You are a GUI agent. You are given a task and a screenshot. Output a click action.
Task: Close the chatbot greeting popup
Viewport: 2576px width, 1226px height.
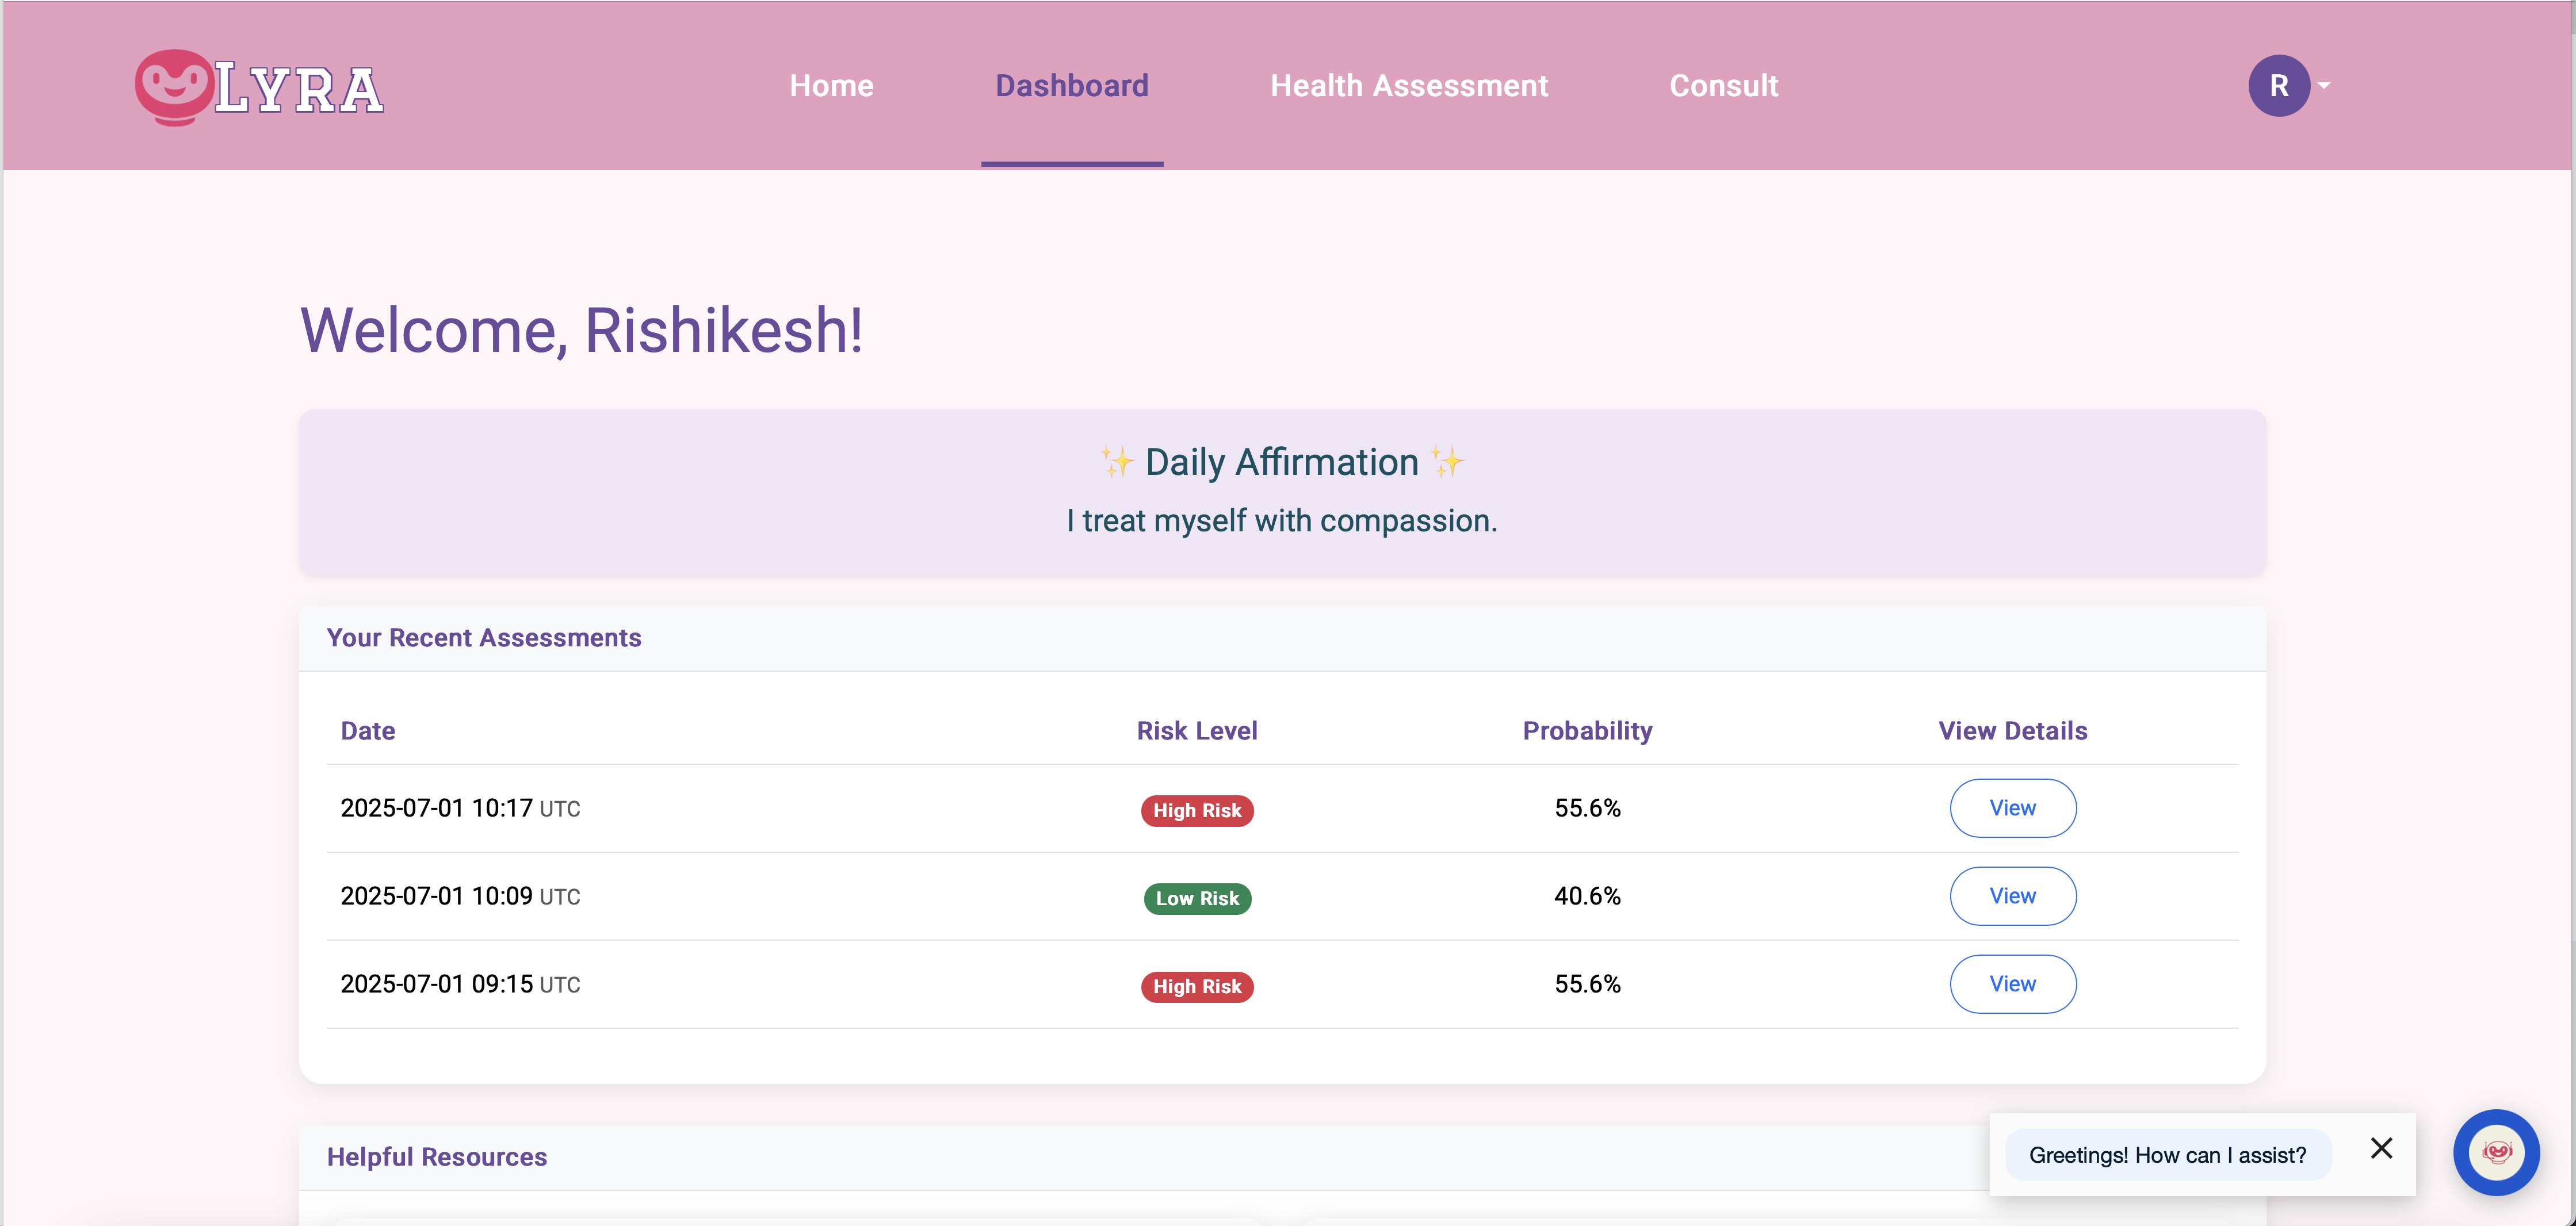(x=2381, y=1148)
